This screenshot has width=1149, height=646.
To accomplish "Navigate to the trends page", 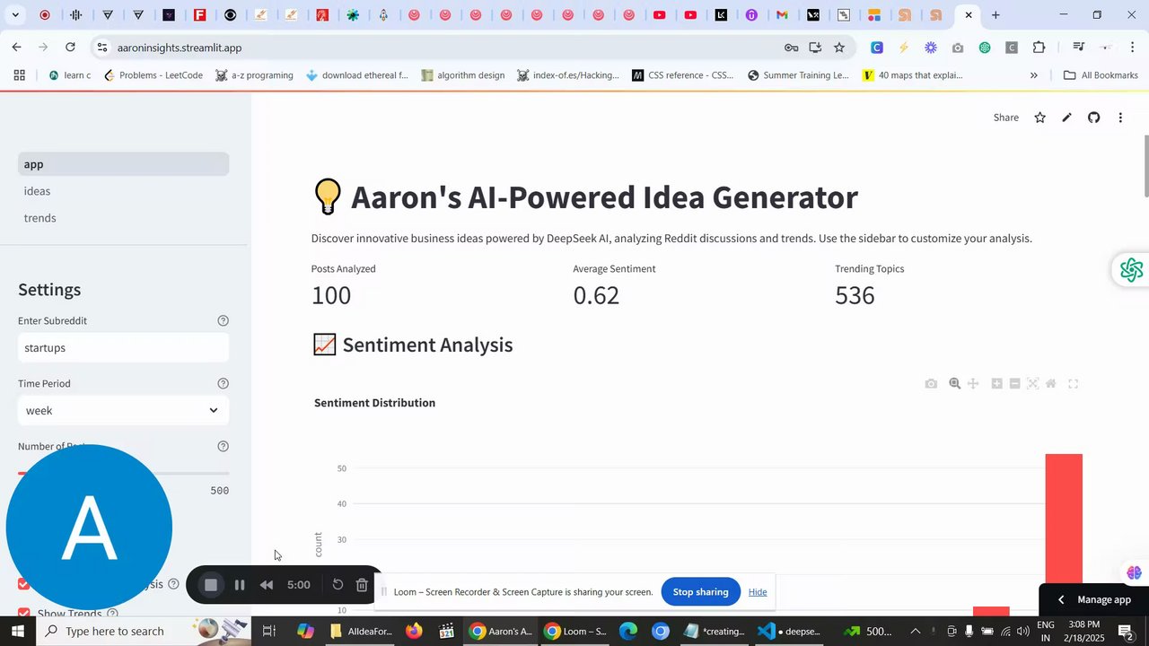I will pyautogui.click(x=123, y=218).
